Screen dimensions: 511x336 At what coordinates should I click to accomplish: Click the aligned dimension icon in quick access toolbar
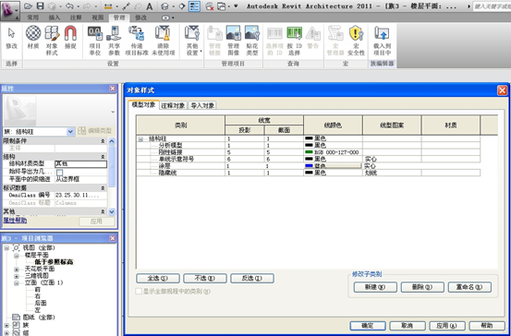point(108,6)
